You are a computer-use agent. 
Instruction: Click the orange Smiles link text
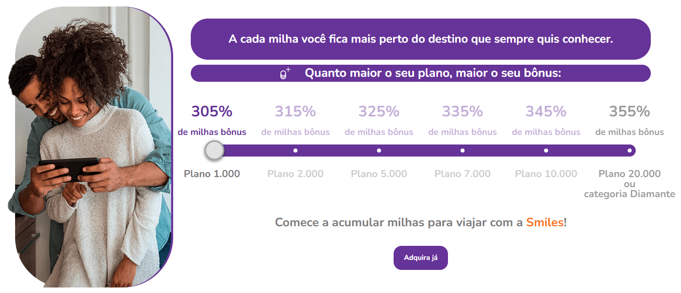coord(545,222)
